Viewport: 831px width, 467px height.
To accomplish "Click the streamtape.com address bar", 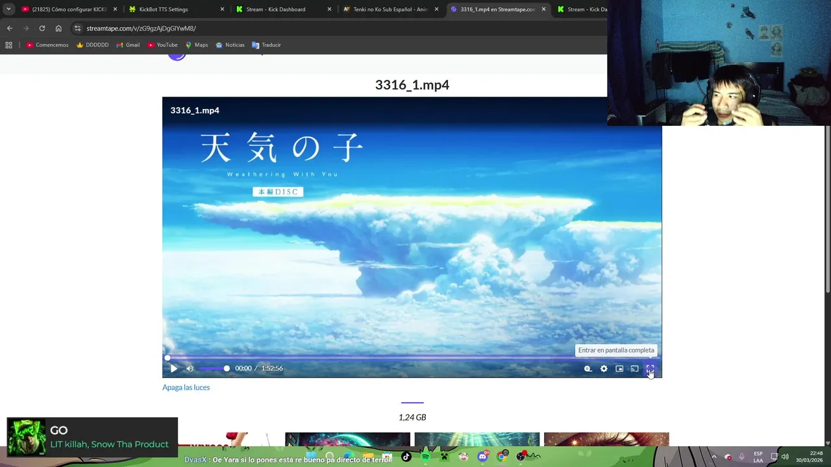I will click(338, 29).
